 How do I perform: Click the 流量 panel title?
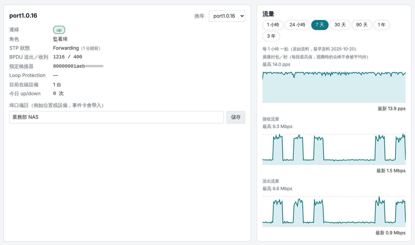tap(268, 14)
